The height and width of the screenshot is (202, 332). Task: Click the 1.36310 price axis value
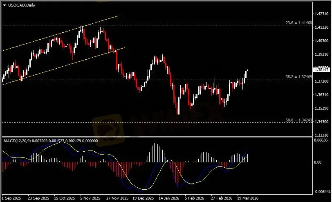pyautogui.click(x=321, y=94)
